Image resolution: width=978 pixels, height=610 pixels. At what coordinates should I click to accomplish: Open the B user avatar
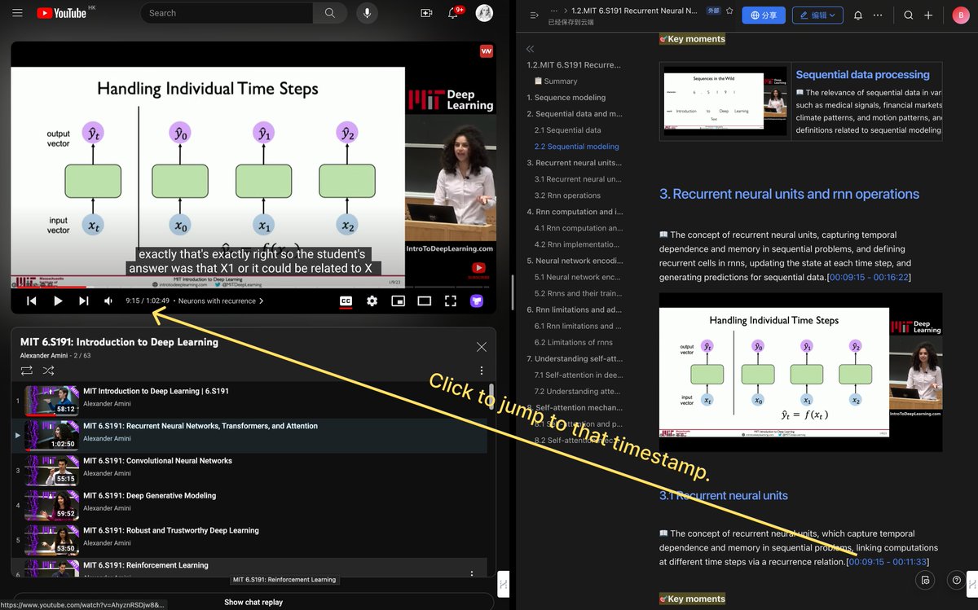point(960,15)
